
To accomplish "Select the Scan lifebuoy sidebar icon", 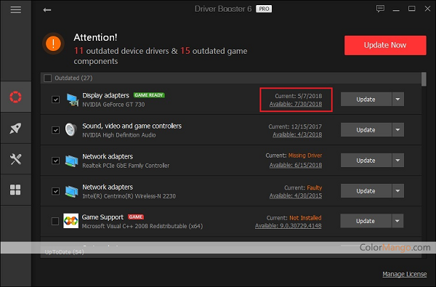I will point(15,97).
